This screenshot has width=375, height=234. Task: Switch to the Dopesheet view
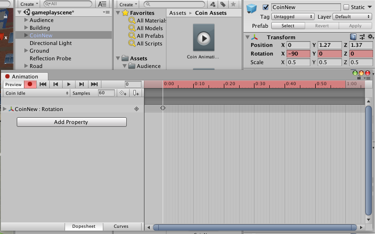click(x=84, y=226)
